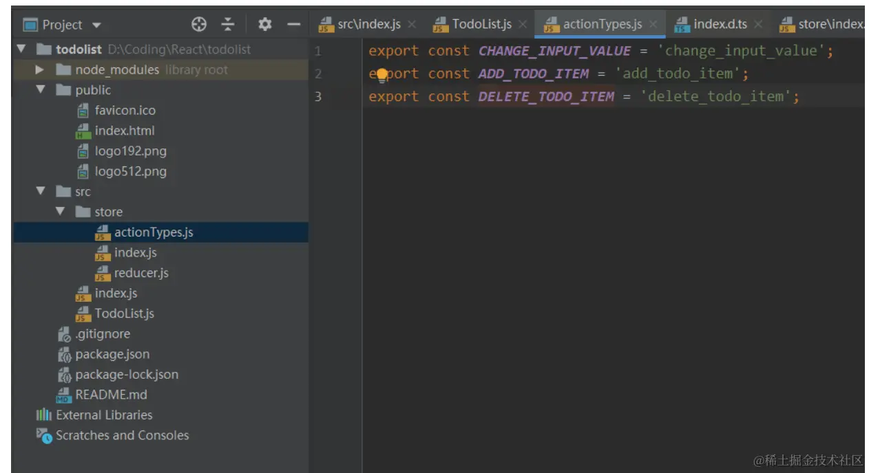Click DELETE_TODO_ITEM constant in editor
This screenshot has height=473, width=869.
click(x=546, y=96)
